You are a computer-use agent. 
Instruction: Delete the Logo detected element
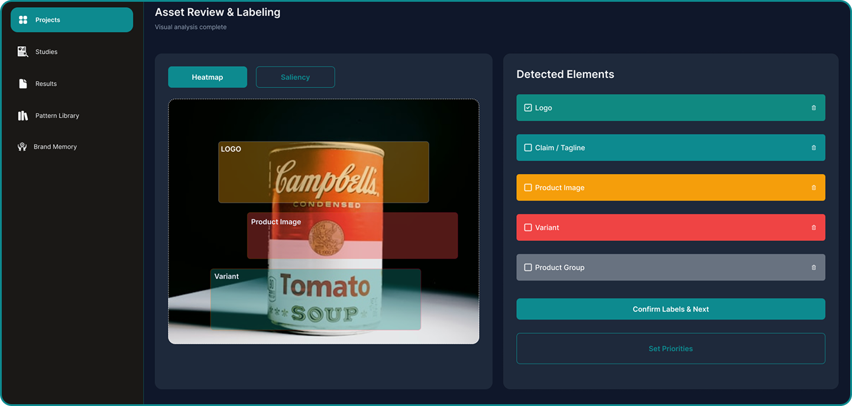tap(814, 108)
